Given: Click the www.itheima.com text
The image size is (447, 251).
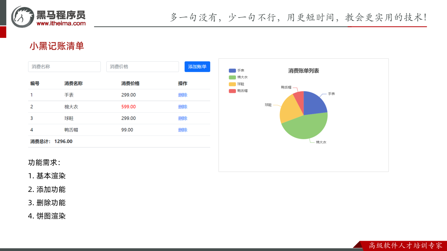Looking at the screenshot, I should (61, 23).
